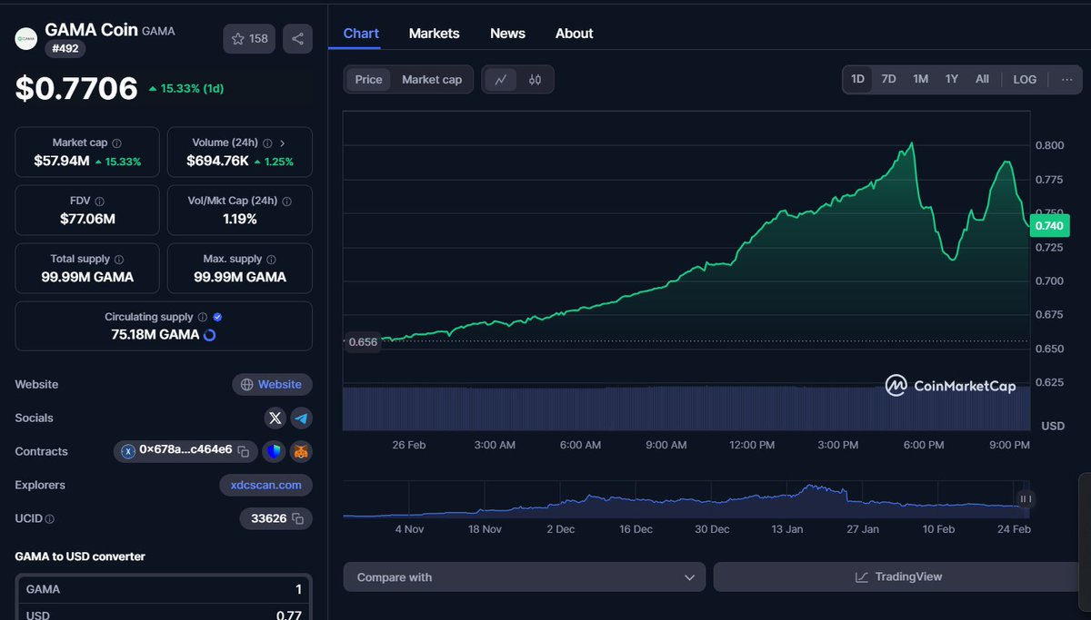
Task: Click the GAMA coin logo
Action: (x=26, y=39)
